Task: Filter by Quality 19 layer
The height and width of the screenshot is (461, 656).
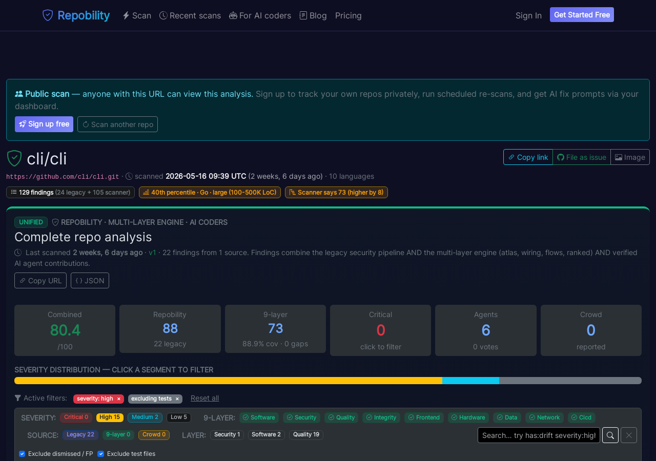Action: tap(306, 435)
